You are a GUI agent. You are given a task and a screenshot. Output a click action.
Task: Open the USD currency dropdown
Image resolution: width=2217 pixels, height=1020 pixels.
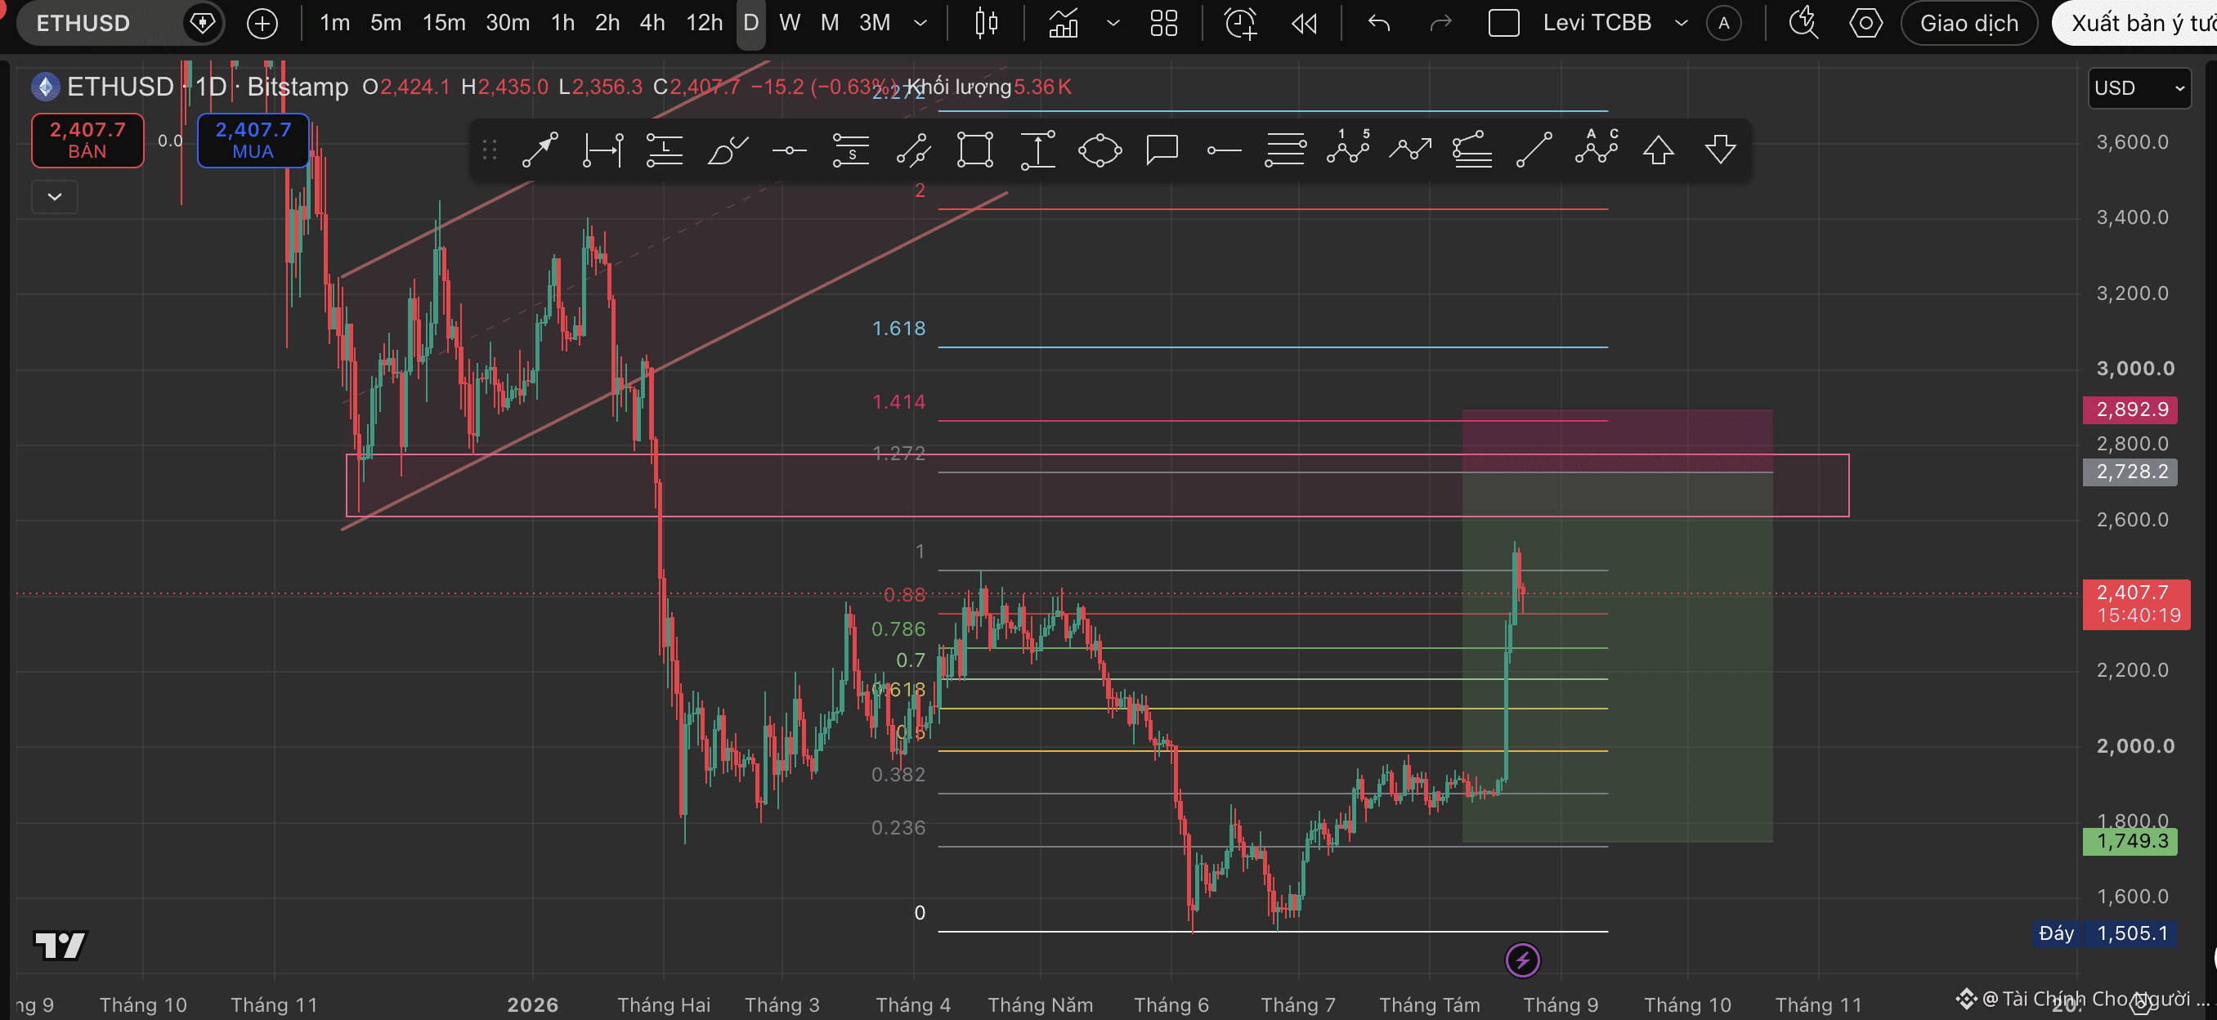(2139, 87)
